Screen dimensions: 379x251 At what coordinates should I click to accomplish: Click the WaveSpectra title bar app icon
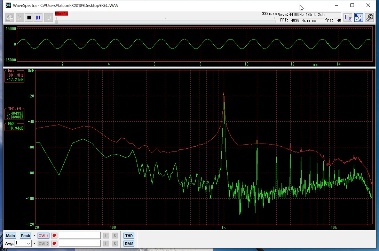pyautogui.click(x=8, y=5)
